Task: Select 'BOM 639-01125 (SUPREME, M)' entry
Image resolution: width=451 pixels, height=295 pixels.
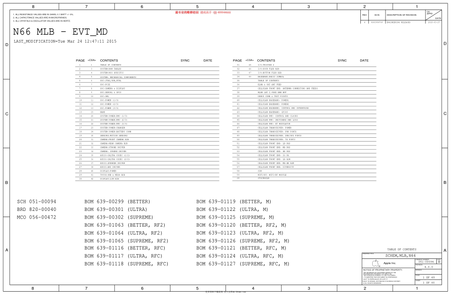Action: 235,217
